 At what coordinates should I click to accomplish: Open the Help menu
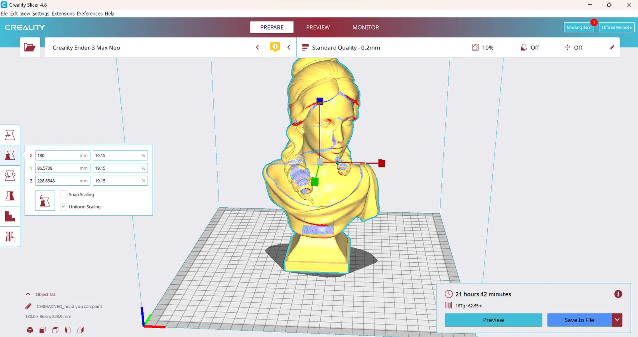(110, 14)
